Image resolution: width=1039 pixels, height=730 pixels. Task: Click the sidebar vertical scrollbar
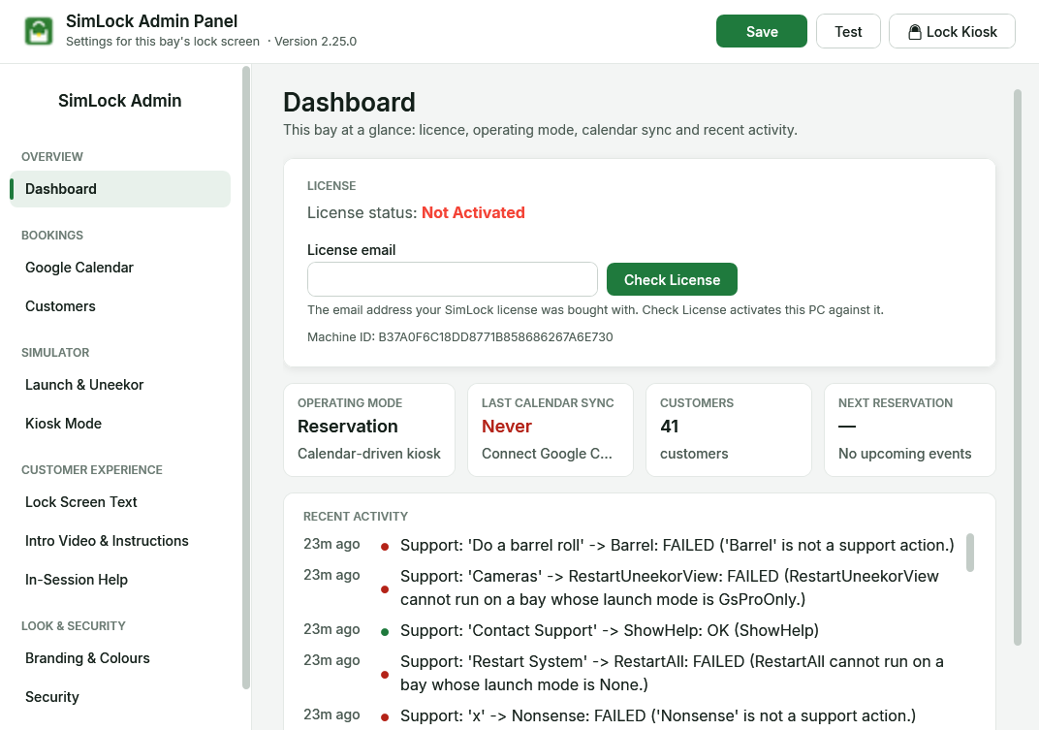pos(246,378)
